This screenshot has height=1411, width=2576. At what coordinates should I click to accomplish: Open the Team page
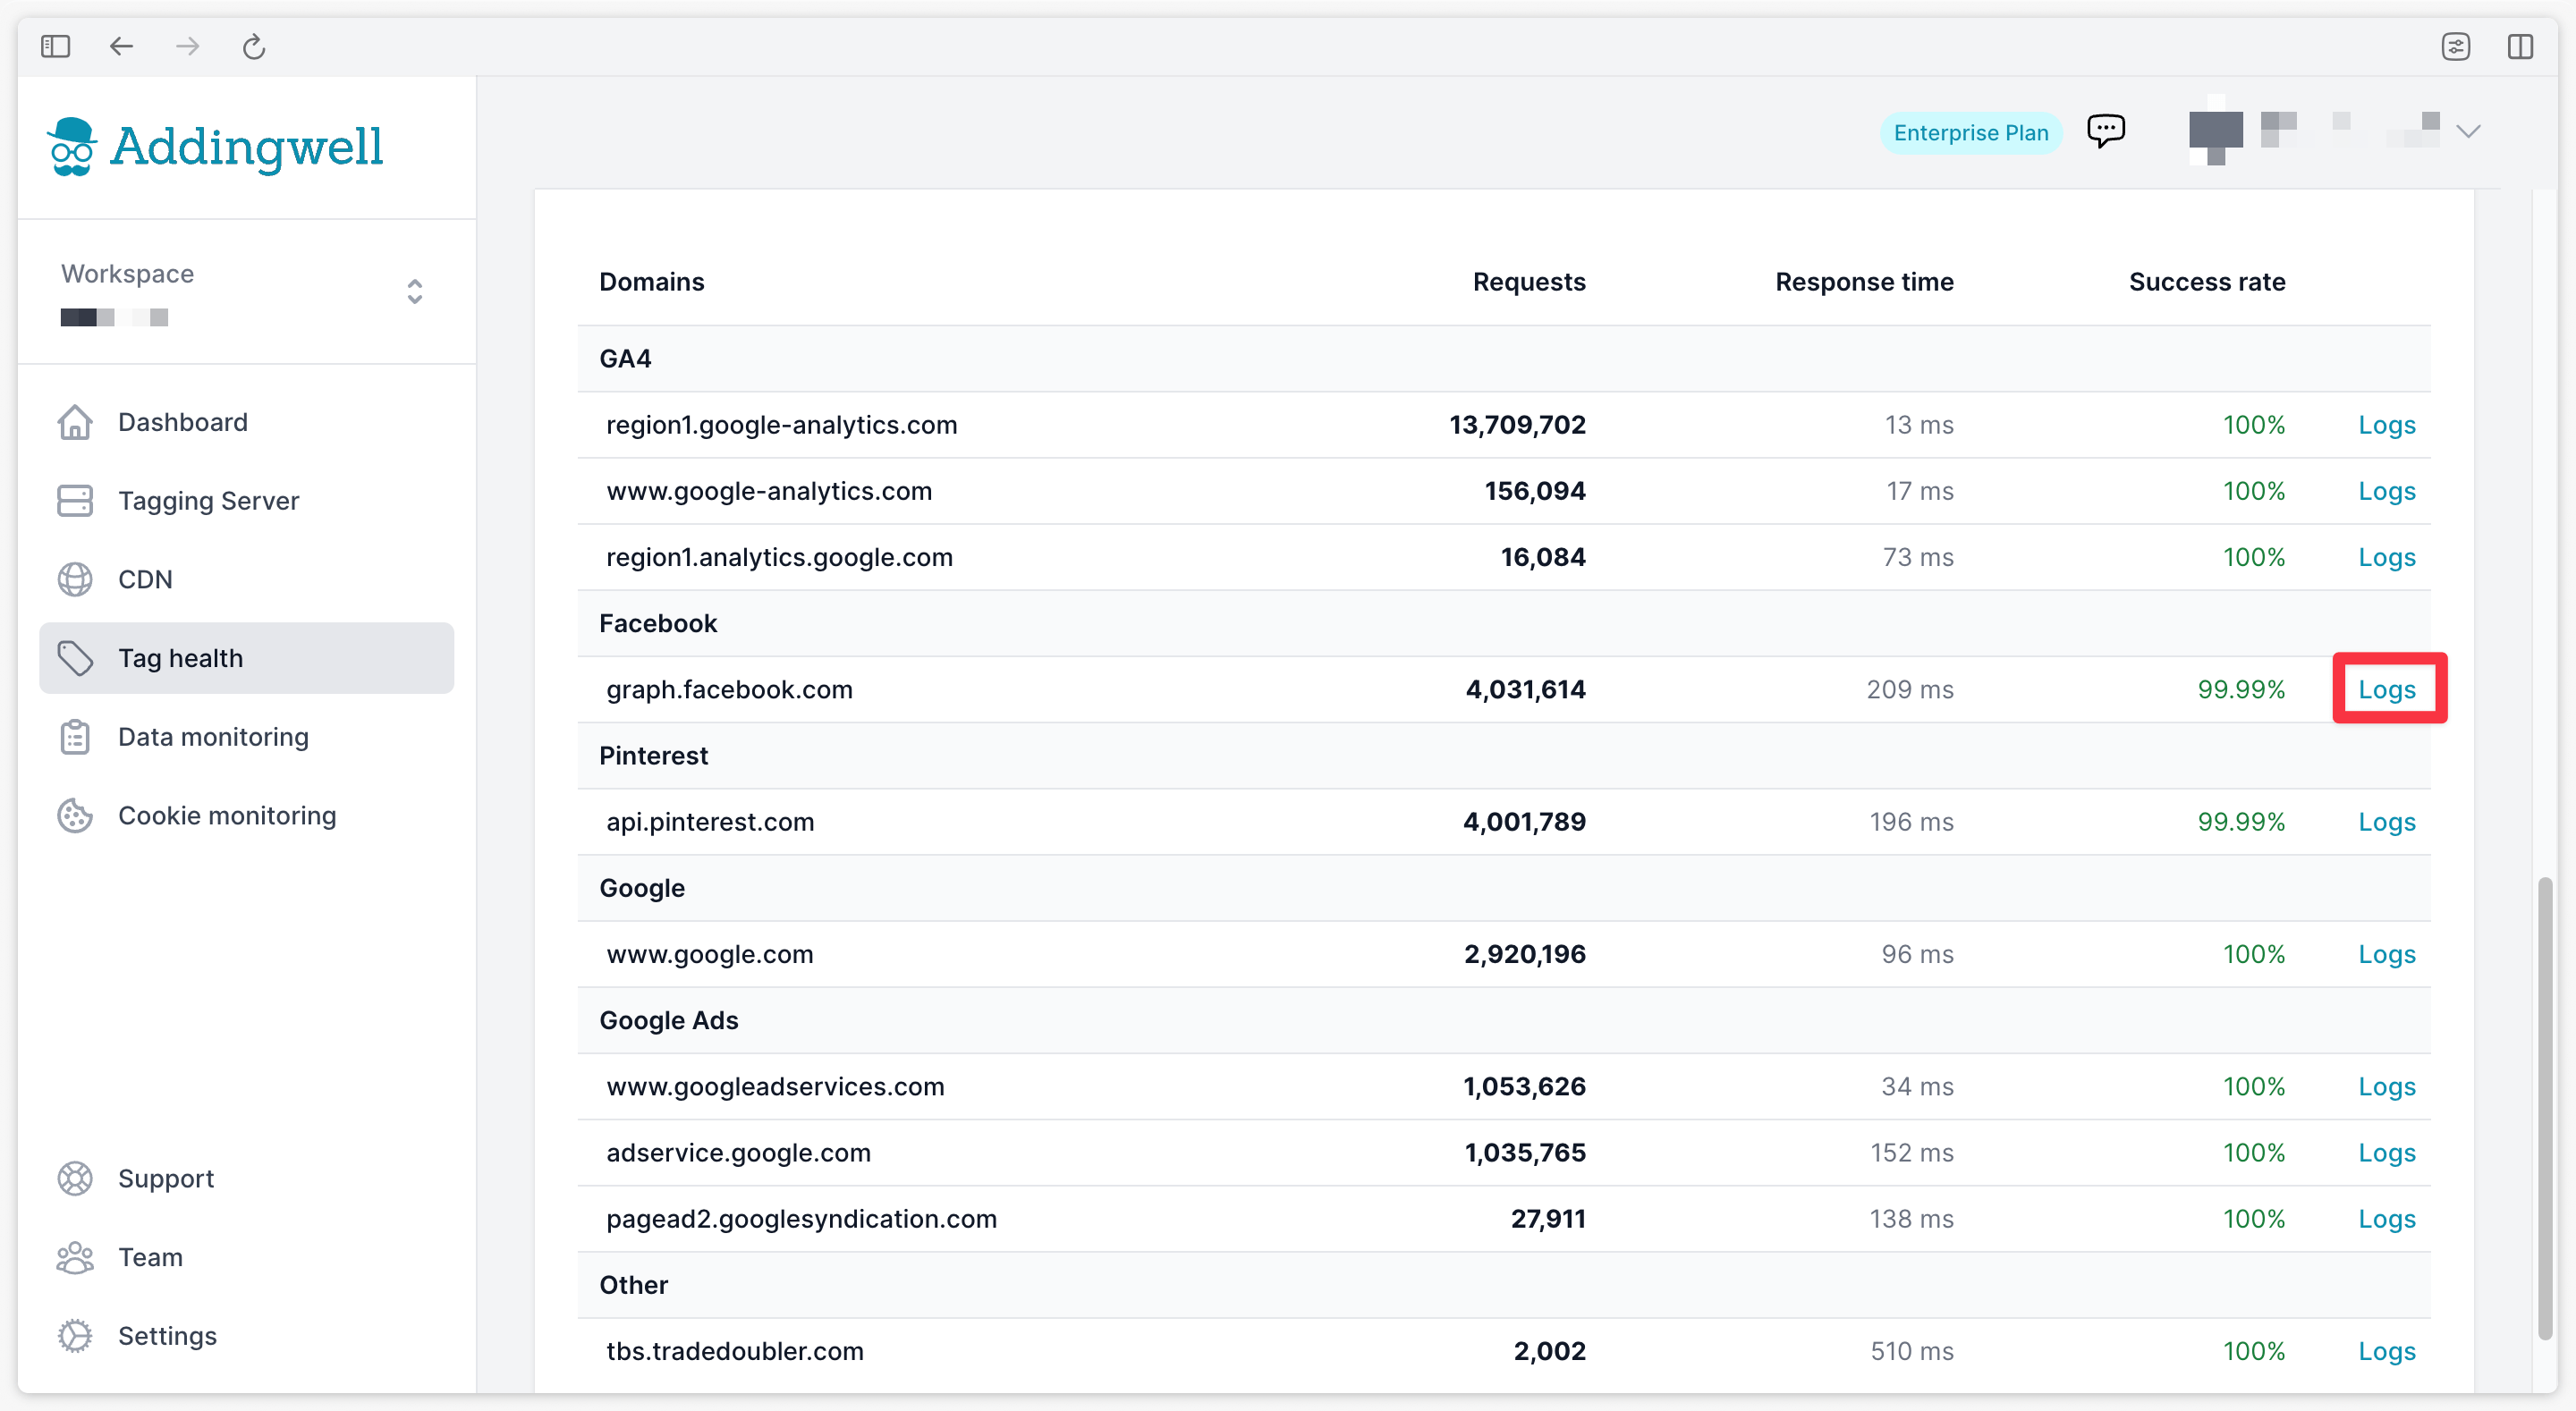[247, 1258]
